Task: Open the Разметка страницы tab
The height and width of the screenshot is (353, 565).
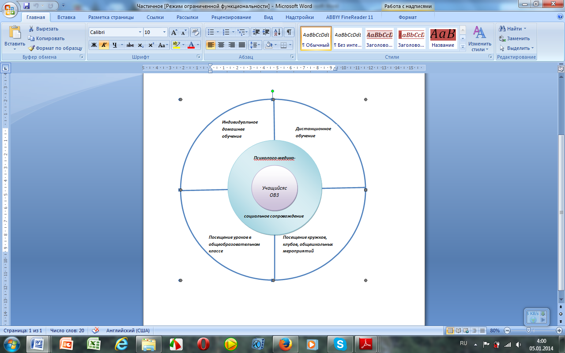Action: click(x=111, y=17)
